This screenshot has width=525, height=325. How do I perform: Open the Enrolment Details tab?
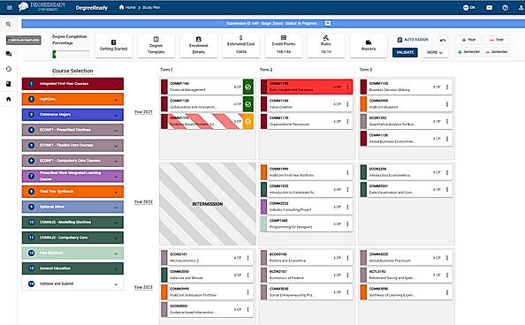tap(198, 46)
